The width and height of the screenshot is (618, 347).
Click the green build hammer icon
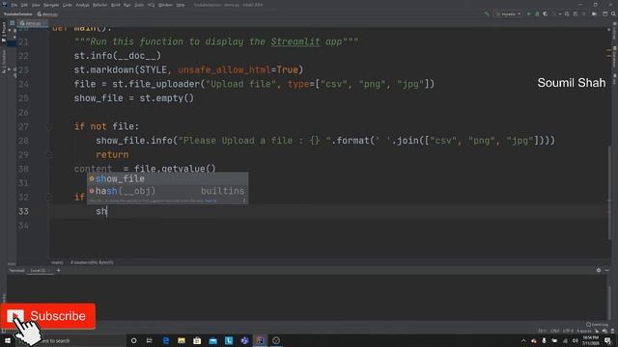(487, 13)
